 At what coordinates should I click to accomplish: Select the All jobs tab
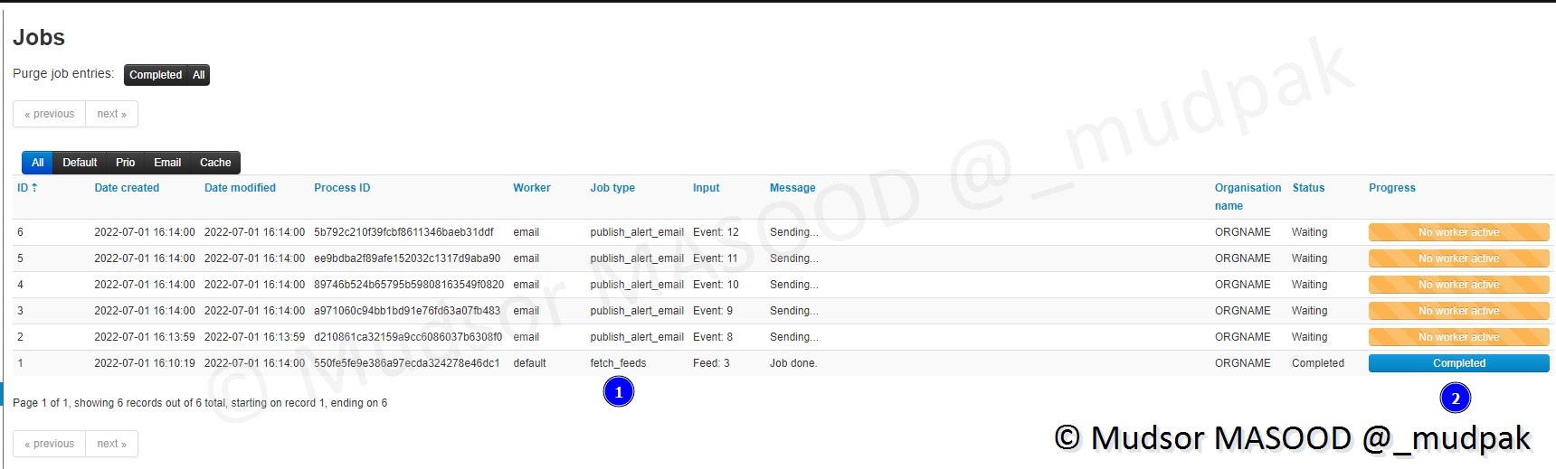37,163
